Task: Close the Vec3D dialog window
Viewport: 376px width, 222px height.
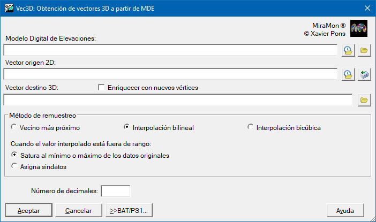Action: click(367, 8)
